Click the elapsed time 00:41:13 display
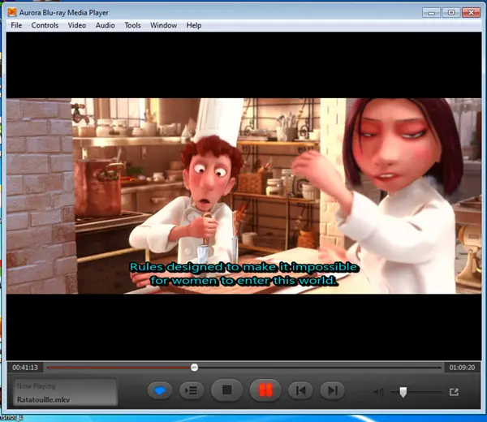Viewport: 487px width, 422px height. tap(24, 368)
